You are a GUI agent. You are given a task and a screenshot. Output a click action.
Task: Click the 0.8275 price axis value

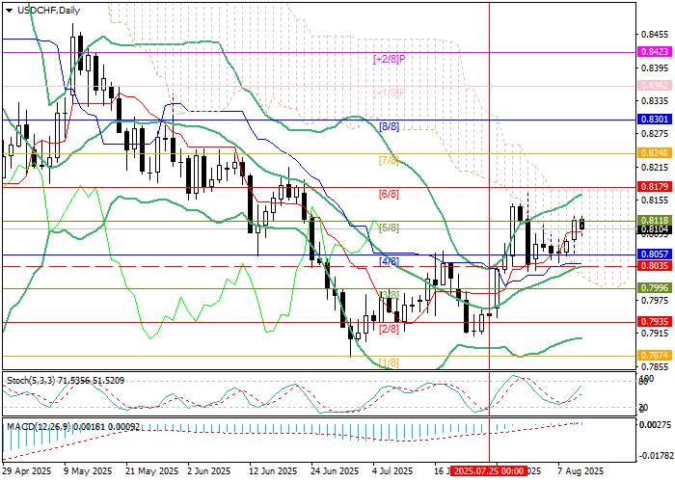pyautogui.click(x=655, y=134)
